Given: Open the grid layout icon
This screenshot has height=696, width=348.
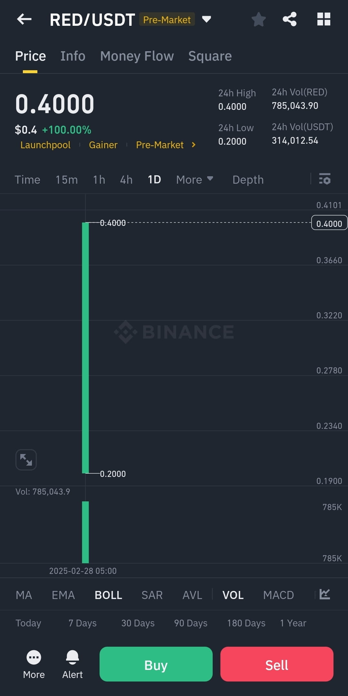Looking at the screenshot, I should pos(324,19).
